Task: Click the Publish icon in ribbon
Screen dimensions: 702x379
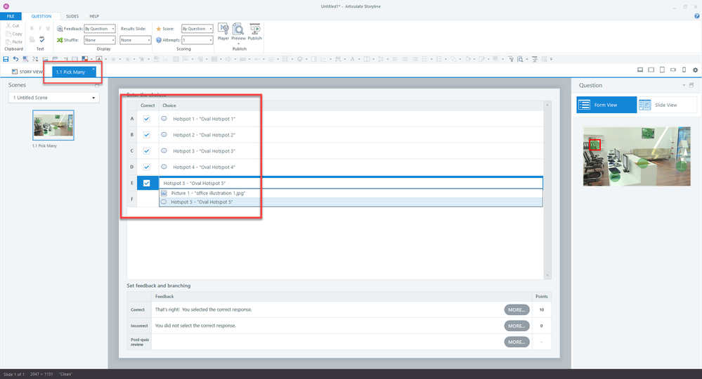Action: coord(255,29)
